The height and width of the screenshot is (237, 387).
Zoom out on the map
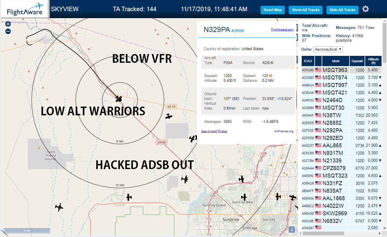pyautogui.click(x=8, y=31)
